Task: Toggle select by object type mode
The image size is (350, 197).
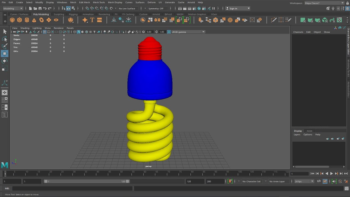Action: [x=68, y=8]
